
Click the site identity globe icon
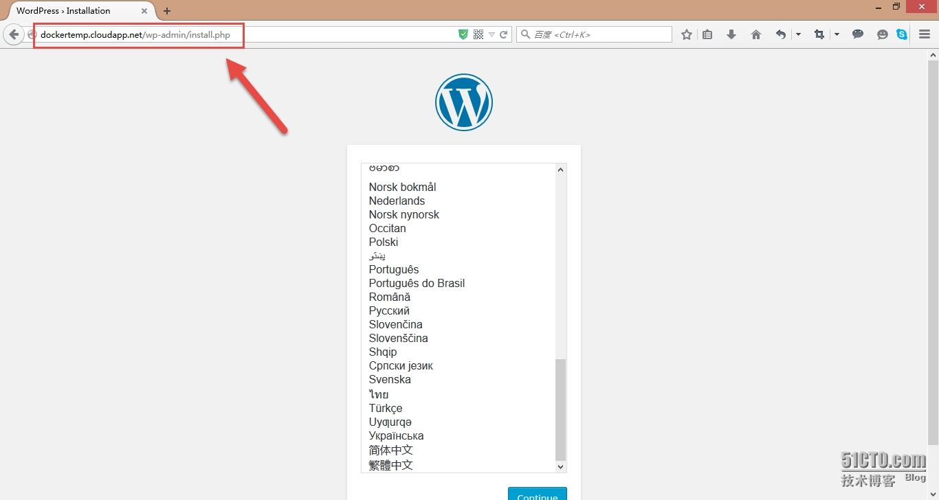coord(32,34)
